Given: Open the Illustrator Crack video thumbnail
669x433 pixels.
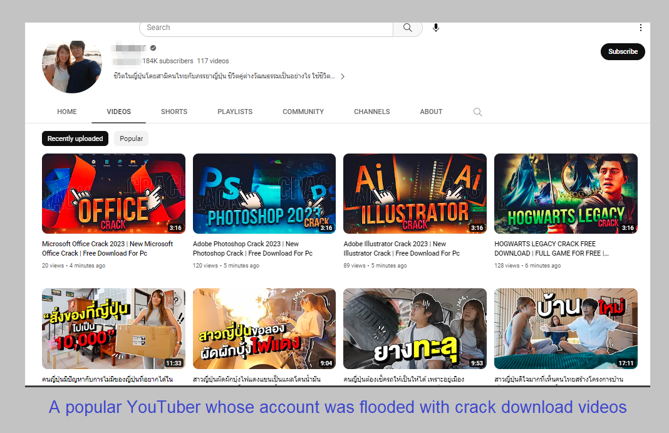Looking at the screenshot, I should click(x=415, y=194).
